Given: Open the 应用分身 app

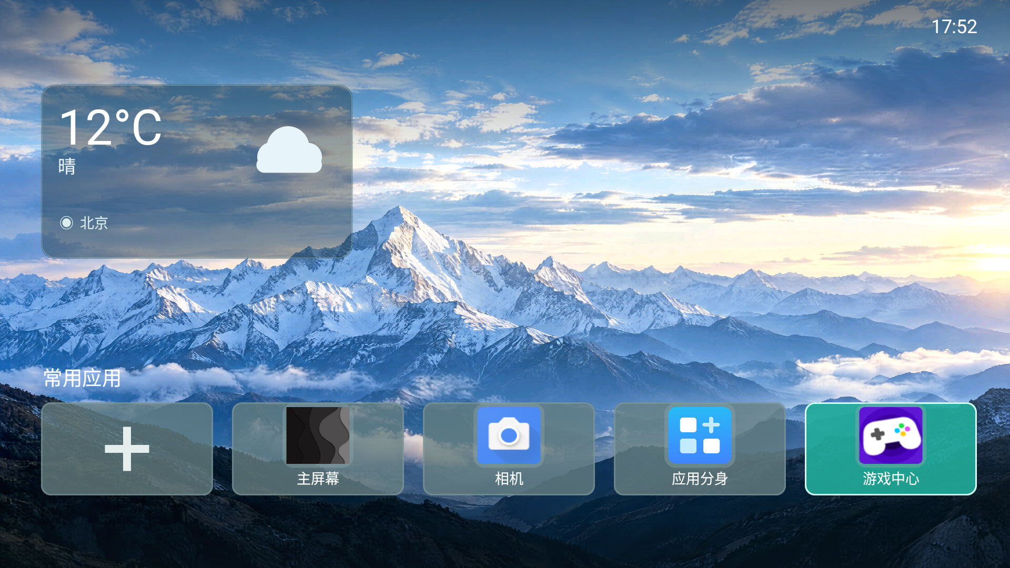Looking at the screenshot, I should tap(700, 449).
